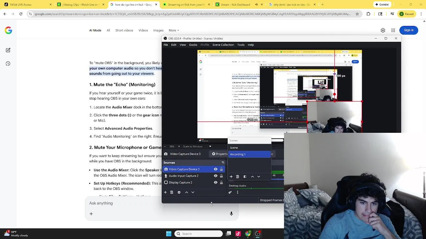Image resolution: width=426 pixels, height=239 pixels.
Task: Open OBS View menu
Action: point(183,45)
